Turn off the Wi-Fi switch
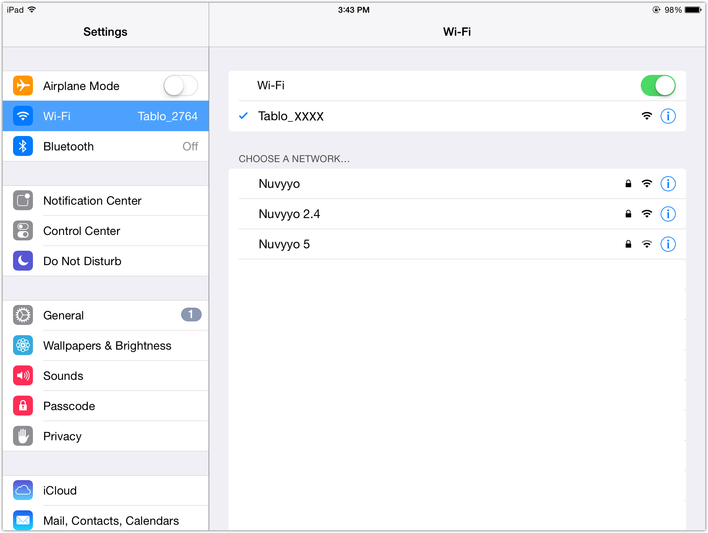708x533 pixels. click(658, 86)
